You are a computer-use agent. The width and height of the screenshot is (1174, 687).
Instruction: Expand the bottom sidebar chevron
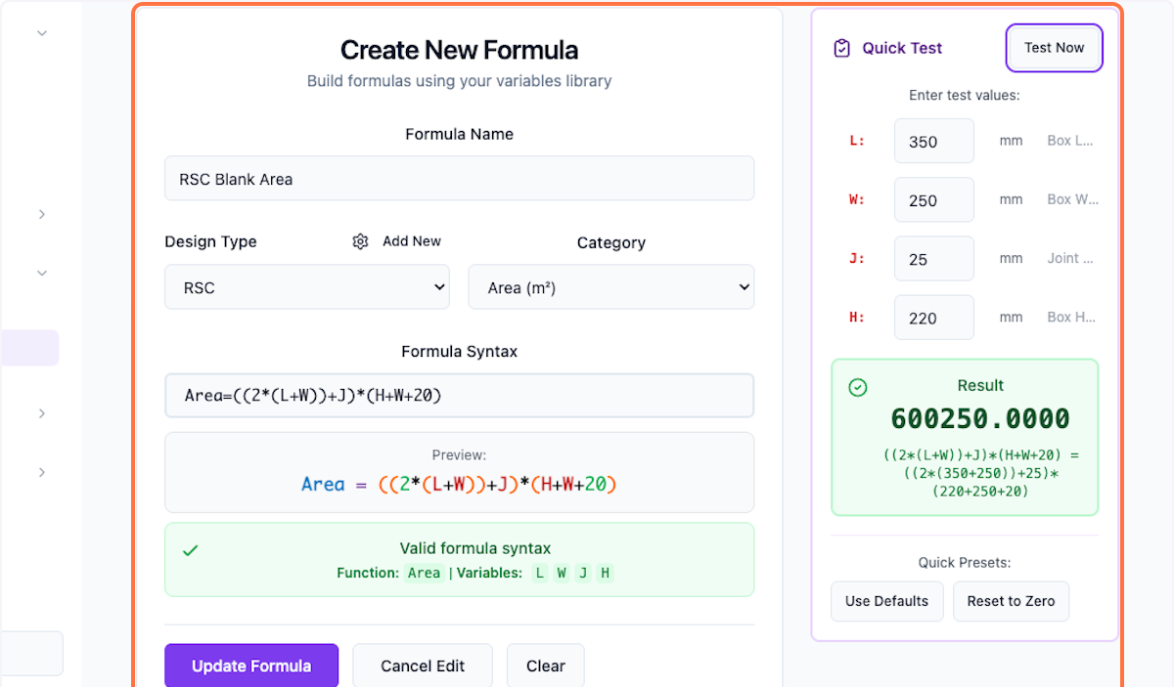click(x=41, y=472)
